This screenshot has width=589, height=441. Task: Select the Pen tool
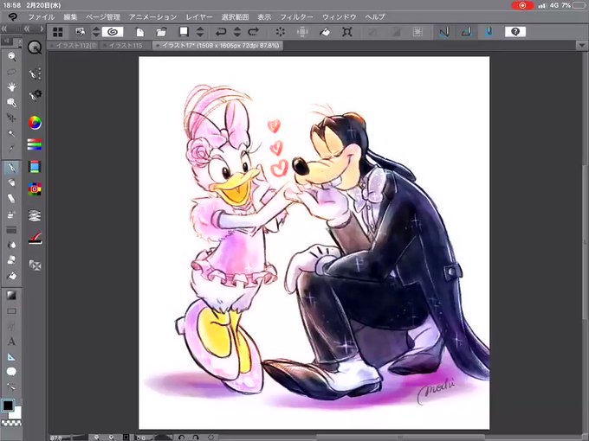coord(11,167)
